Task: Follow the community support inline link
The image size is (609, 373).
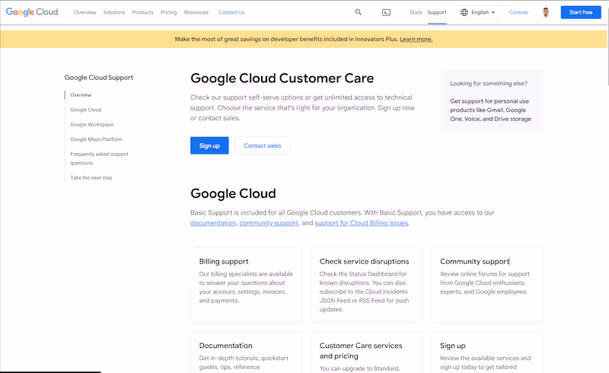Action: (x=269, y=223)
